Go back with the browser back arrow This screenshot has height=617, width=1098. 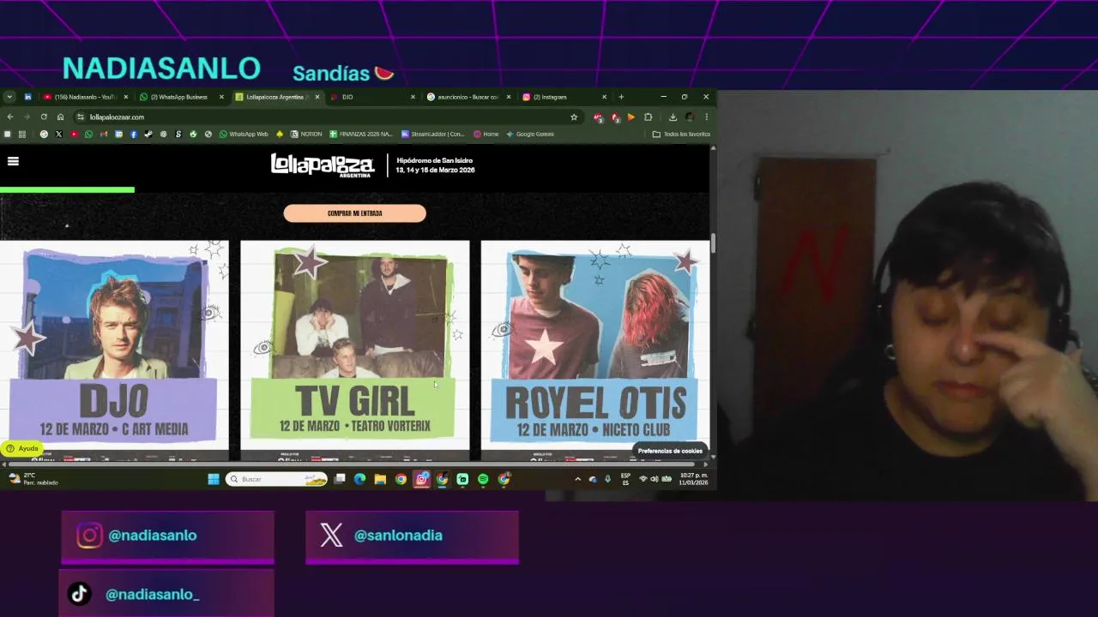tap(10, 117)
